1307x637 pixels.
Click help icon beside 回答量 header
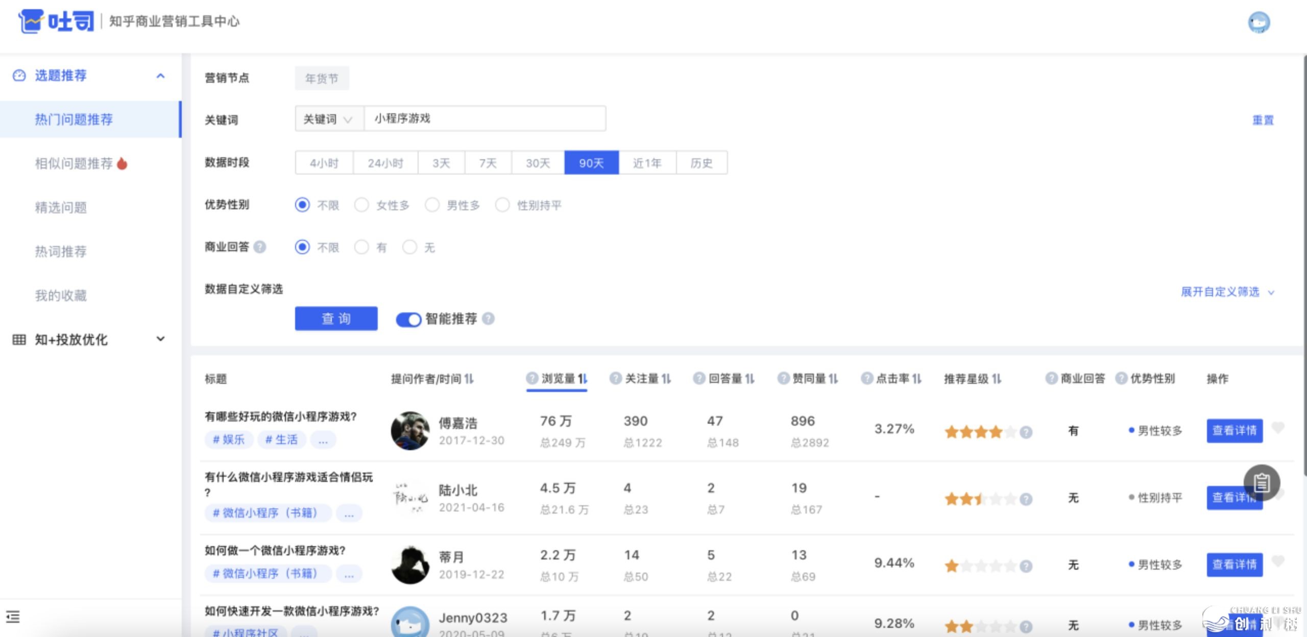pos(699,378)
